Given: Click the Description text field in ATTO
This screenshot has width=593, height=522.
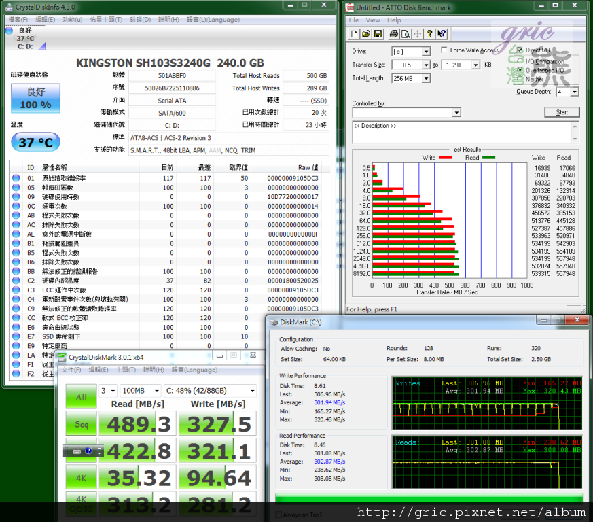Looking at the screenshot, I should pyautogui.click(x=461, y=132).
